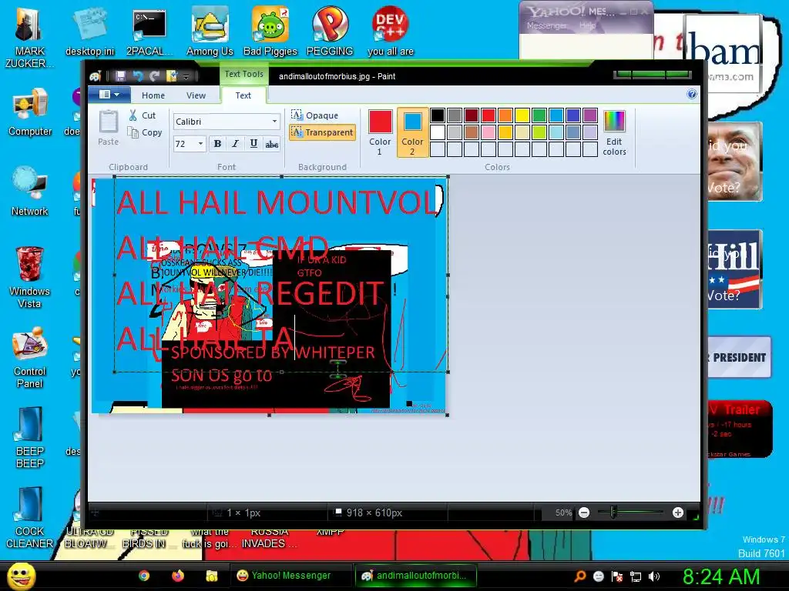Switch to the View ribbon tab
Image resolution: width=789 pixels, height=591 pixels.
[x=196, y=95]
